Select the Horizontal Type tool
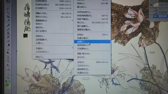Screen dimensions: 168x94 [x=8, y=61]
